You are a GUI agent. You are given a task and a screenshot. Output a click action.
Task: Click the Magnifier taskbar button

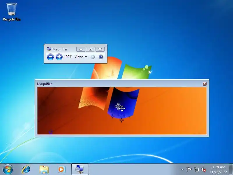(80, 169)
